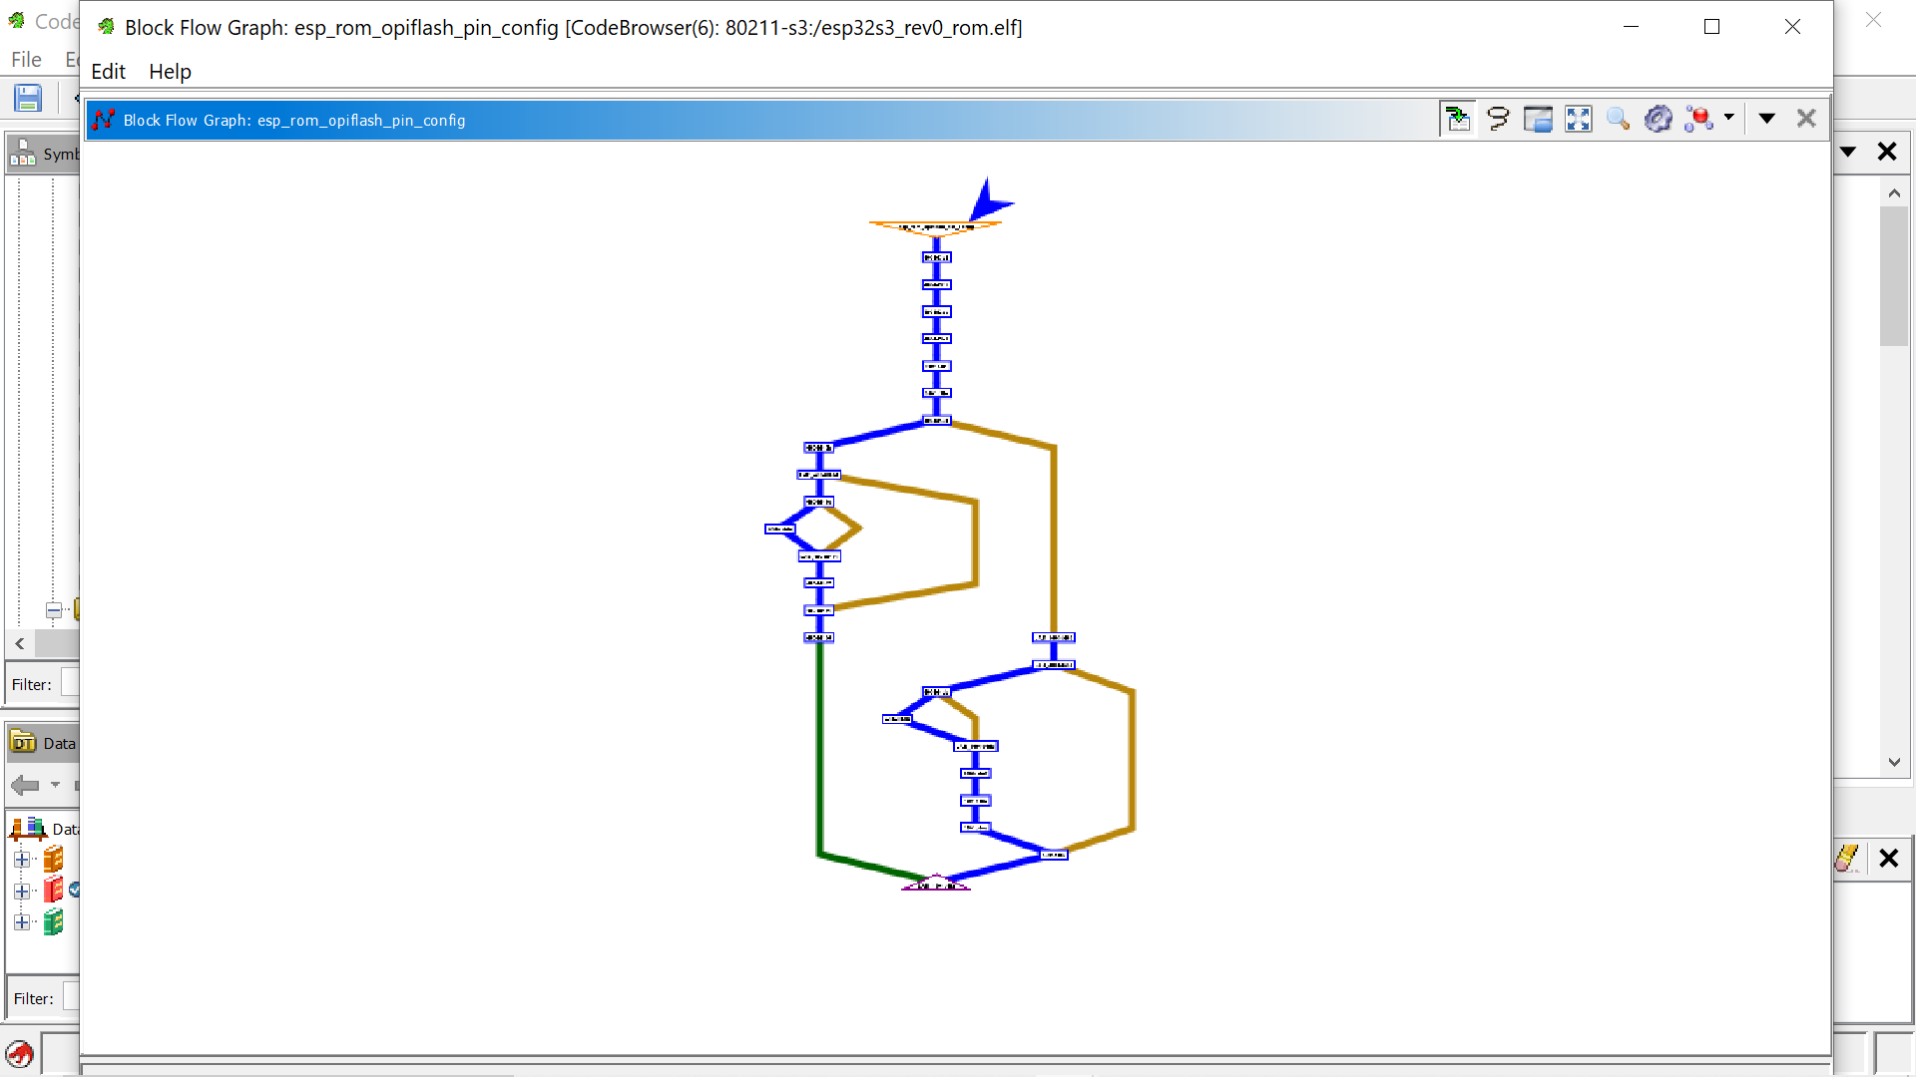Screen dimensions: 1916x1077
Task: Open the Help menu
Action: pyautogui.click(x=170, y=72)
